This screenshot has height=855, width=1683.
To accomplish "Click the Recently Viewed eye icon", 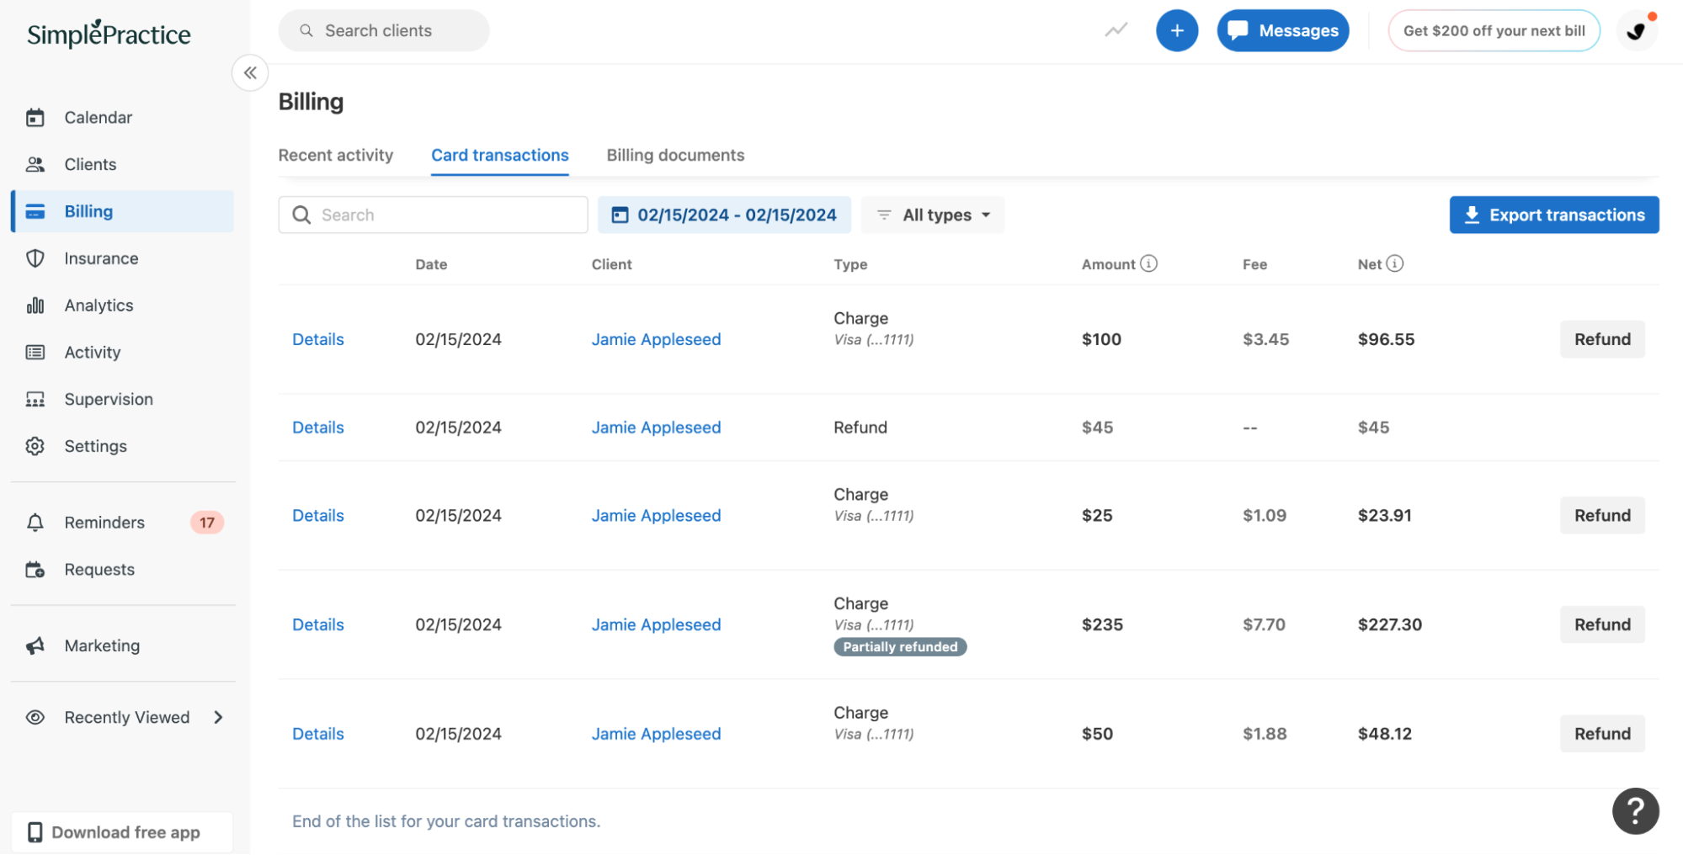I will tap(35, 718).
